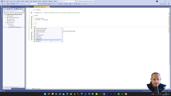Click the Collapse All icon in Solution Explorer toolbar
The image size is (171, 96).
point(16,9)
